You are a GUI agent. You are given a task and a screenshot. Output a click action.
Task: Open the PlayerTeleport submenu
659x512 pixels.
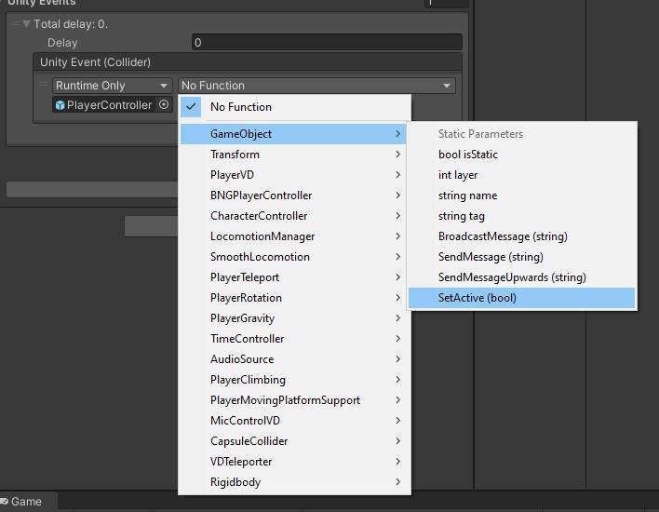[x=295, y=277]
